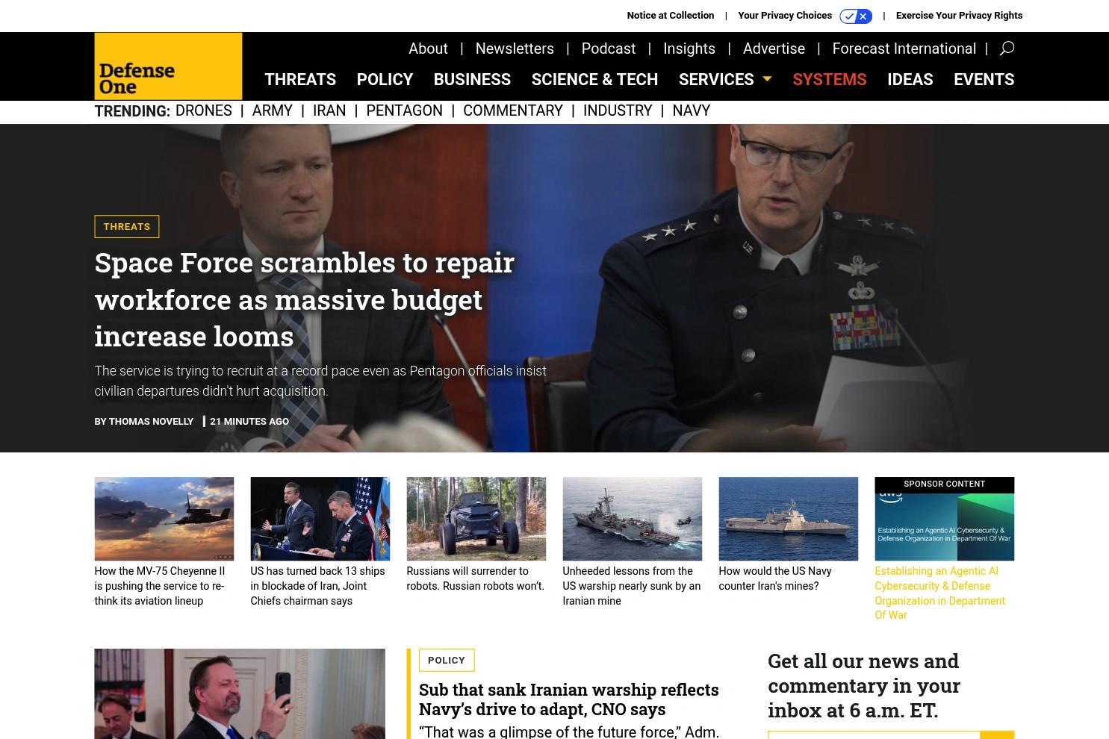Screen dimensions: 1109x739
Task: Navigate to Science & Tech
Action: coord(594,79)
